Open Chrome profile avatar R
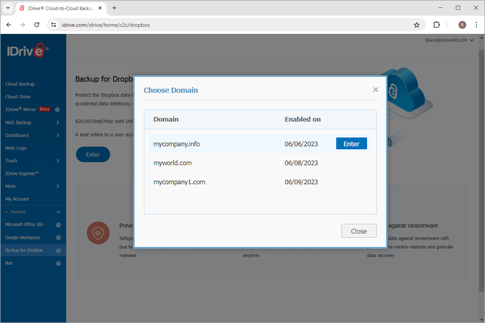 [462, 25]
